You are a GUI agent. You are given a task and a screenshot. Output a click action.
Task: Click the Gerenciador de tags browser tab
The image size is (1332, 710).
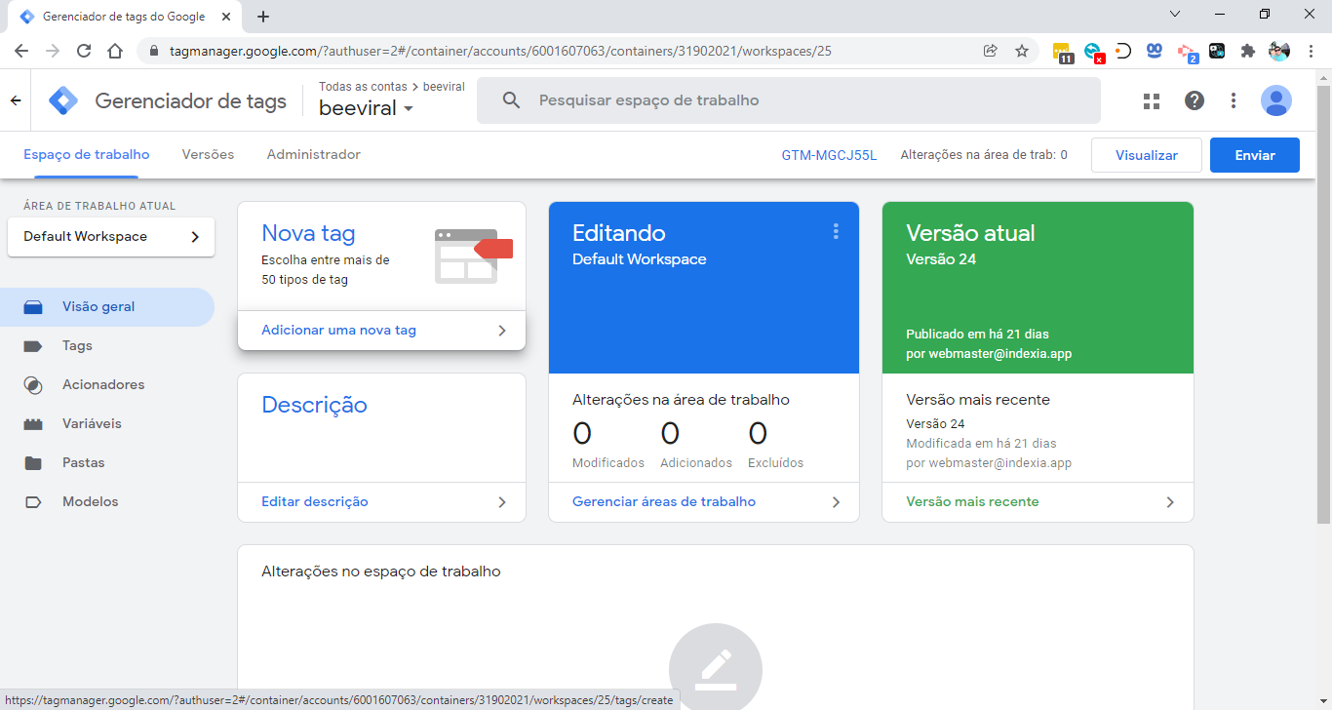125,17
